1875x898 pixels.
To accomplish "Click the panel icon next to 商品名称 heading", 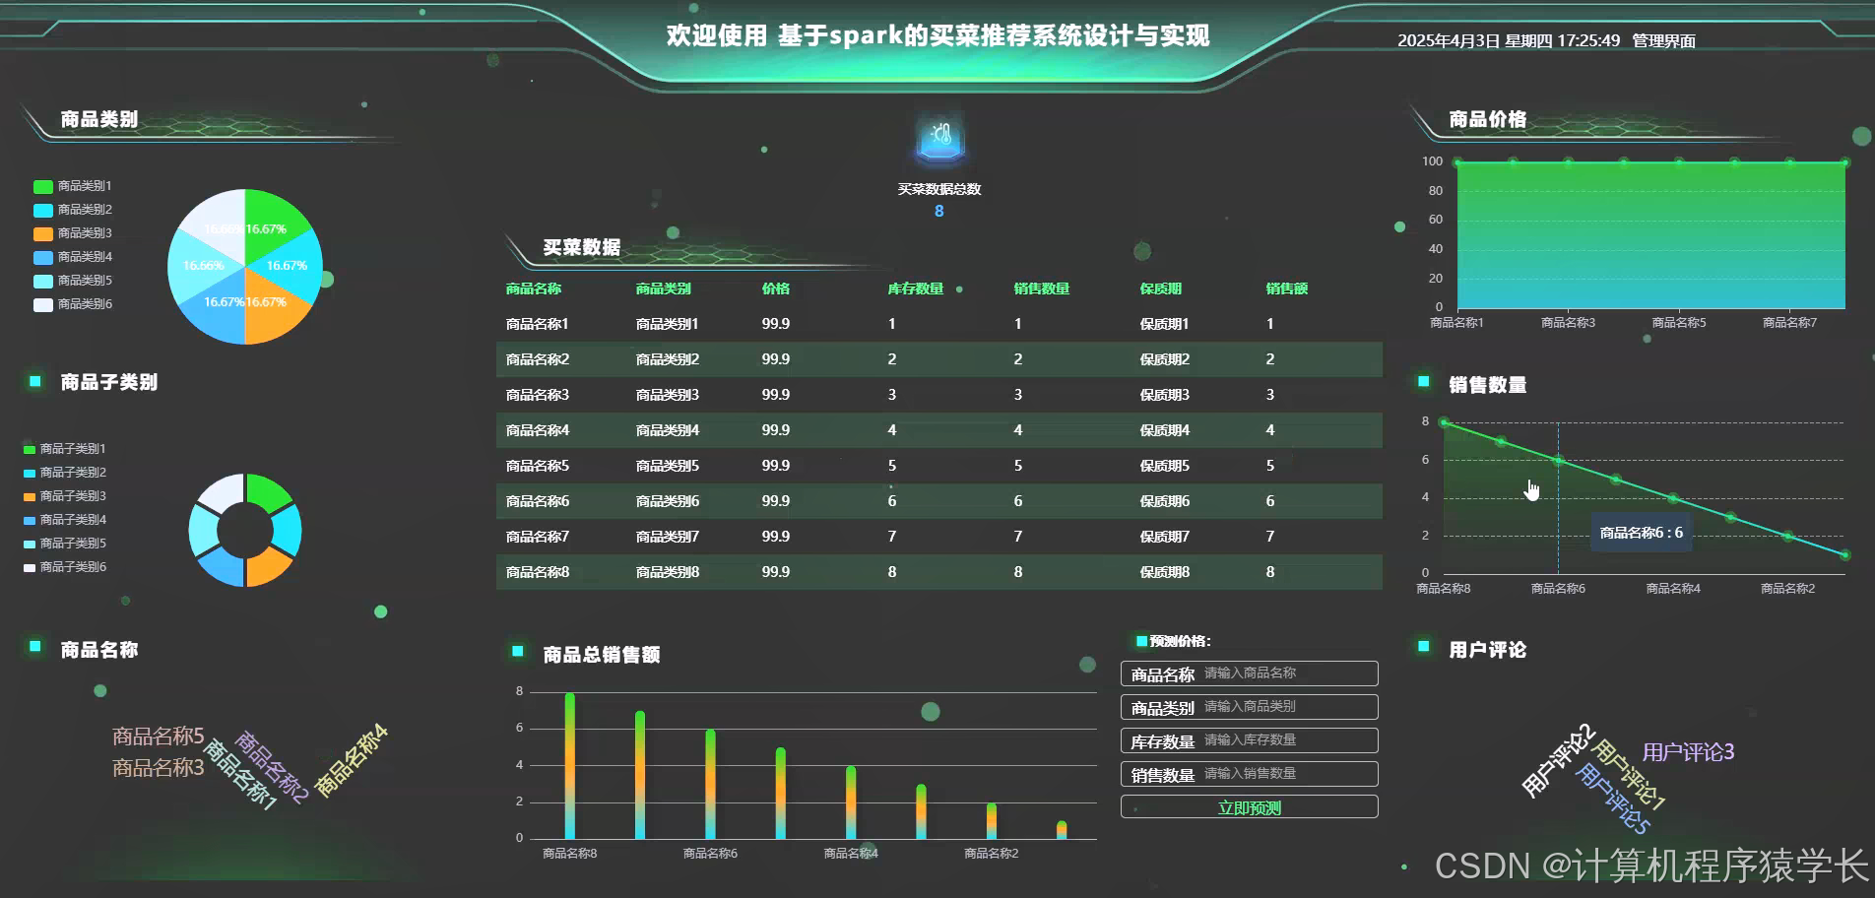I will (x=35, y=644).
